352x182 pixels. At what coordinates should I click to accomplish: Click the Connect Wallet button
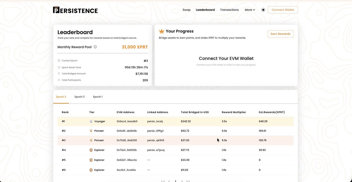click(283, 10)
